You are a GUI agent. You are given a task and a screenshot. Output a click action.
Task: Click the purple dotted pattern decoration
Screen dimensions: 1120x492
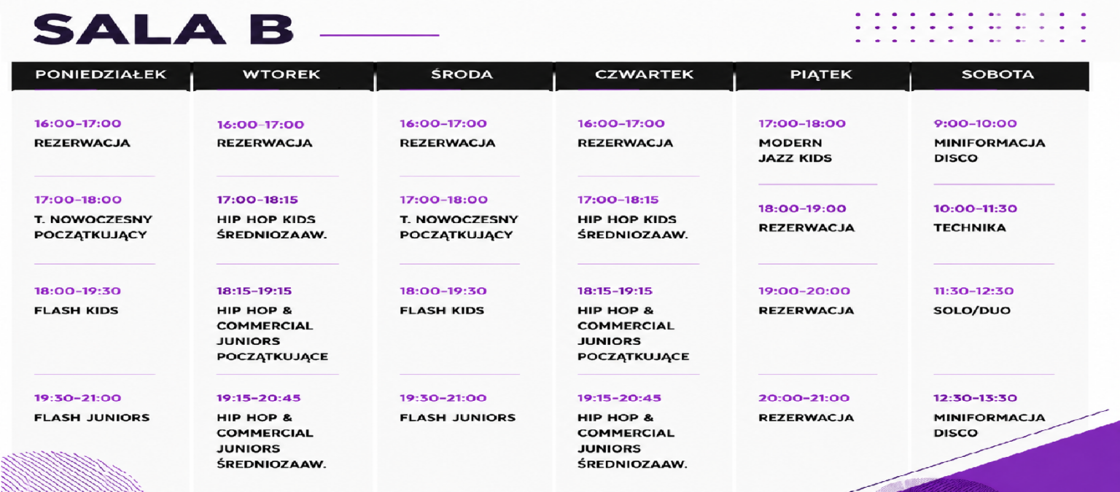971,27
